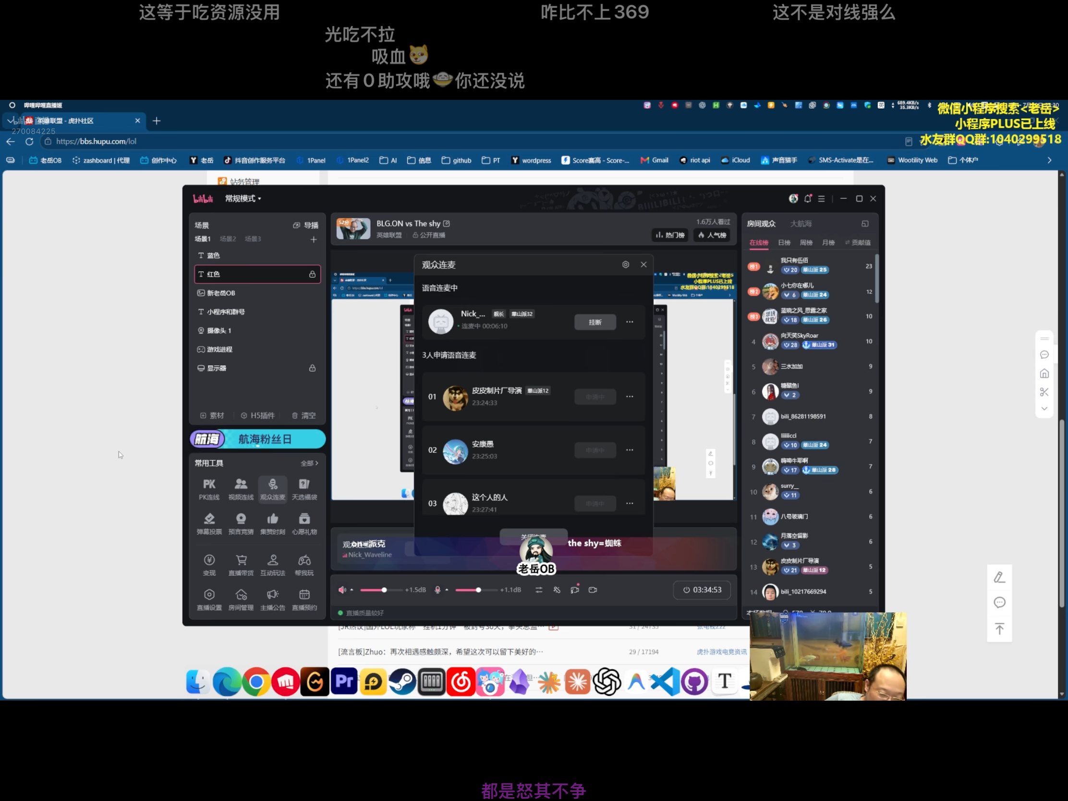Screen dimensions: 1068x801
Task: Open the 人气榜 popularity button
Action: (x=712, y=235)
